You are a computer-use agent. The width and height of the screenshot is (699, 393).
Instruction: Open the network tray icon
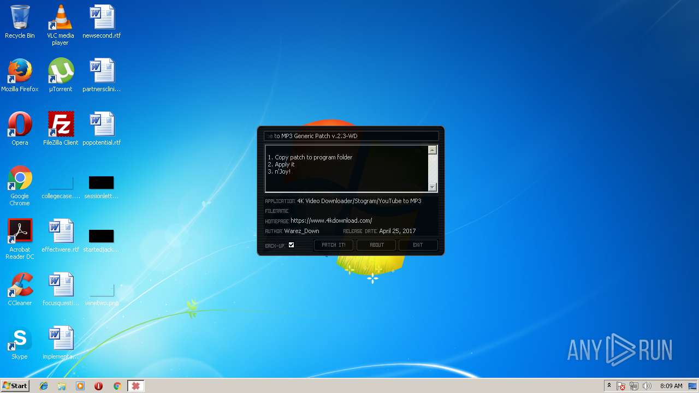[x=634, y=386]
